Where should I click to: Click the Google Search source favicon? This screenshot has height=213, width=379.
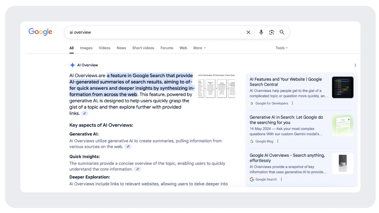[252, 179]
